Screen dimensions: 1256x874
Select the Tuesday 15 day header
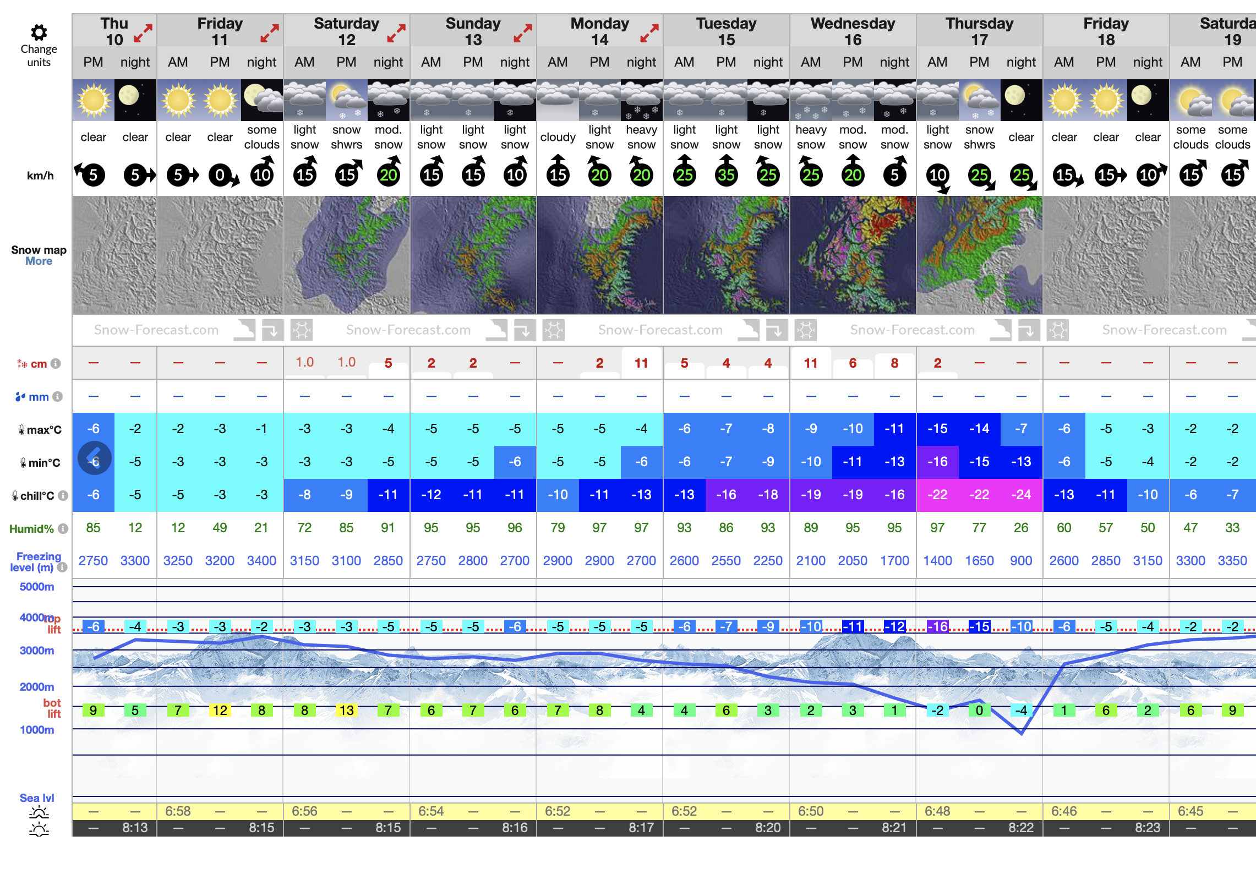coord(726,31)
